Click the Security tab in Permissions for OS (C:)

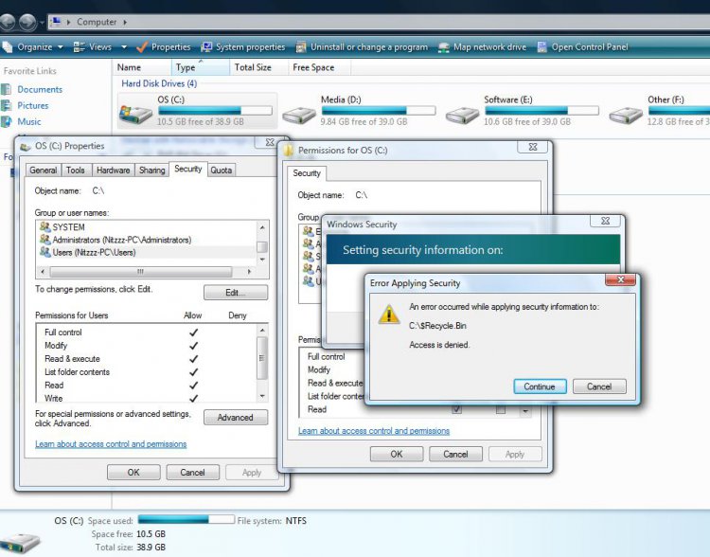coord(307,173)
